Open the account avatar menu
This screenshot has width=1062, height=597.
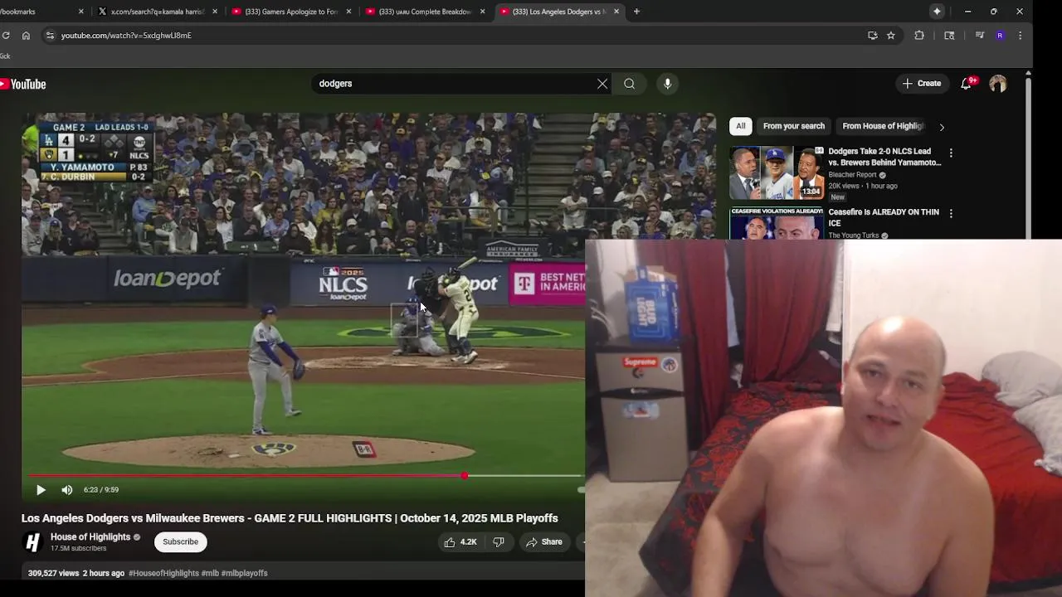tap(998, 84)
